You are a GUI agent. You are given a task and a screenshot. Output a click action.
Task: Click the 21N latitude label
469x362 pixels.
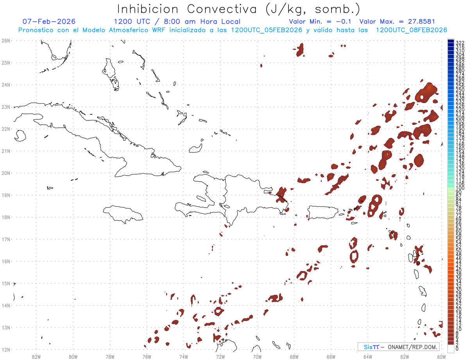pyautogui.click(x=6, y=151)
